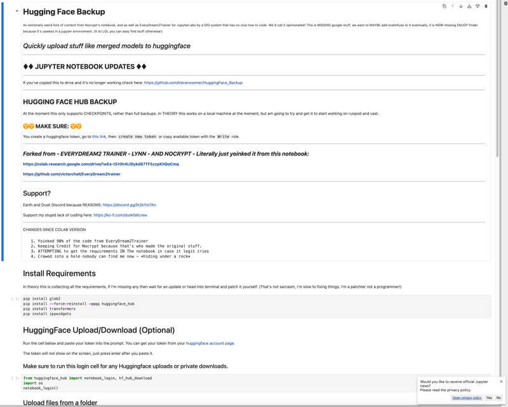Click the 'Upload files from a folder' heading
Viewport: 508px width, 407px height.
[x=60, y=403]
